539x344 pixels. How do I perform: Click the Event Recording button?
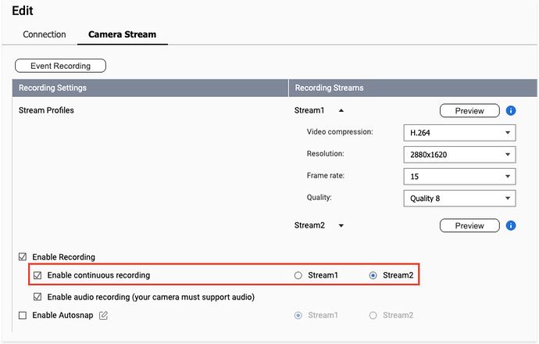tap(60, 66)
